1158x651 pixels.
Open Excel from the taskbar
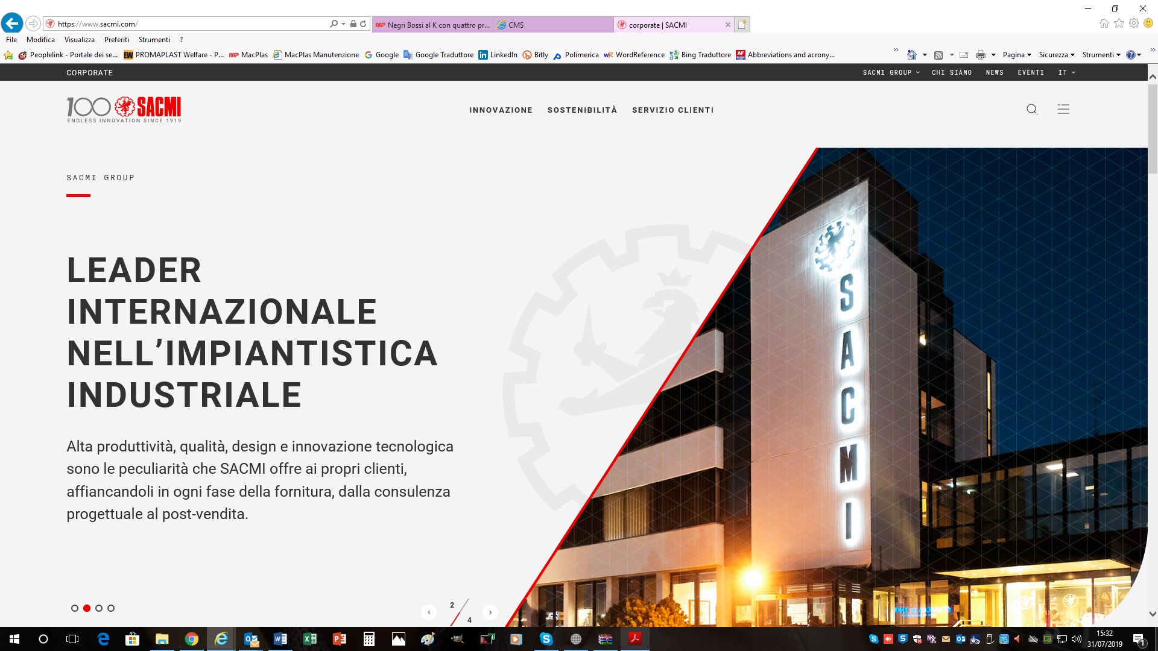[x=310, y=639]
